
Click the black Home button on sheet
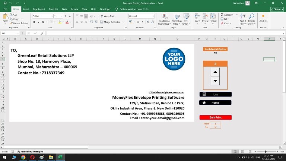[x=215, y=102]
